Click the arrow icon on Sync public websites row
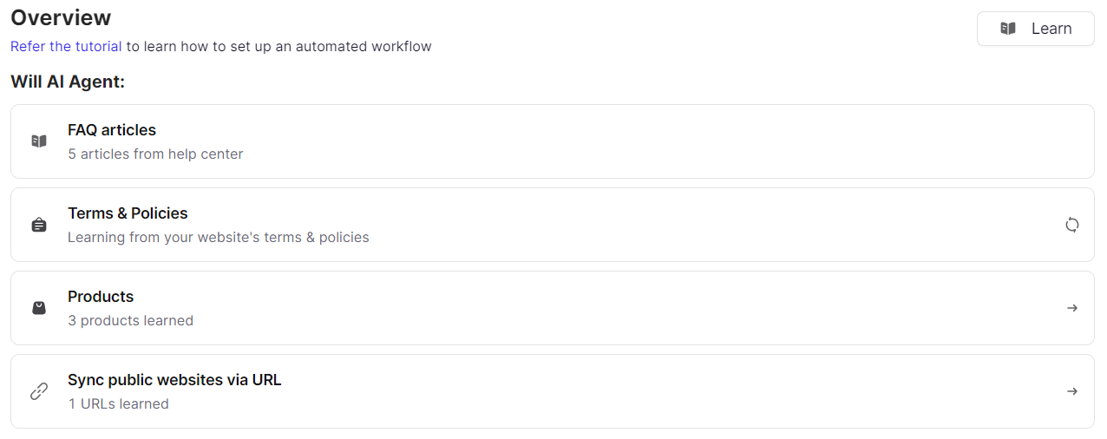1107x439 pixels. [1072, 391]
